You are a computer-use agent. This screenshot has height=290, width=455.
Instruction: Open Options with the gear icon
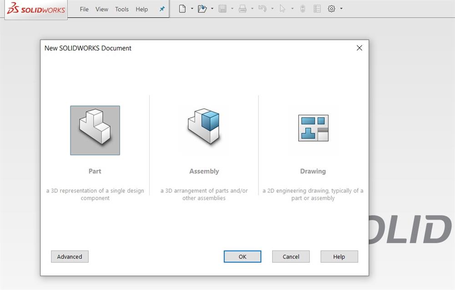coord(331,9)
